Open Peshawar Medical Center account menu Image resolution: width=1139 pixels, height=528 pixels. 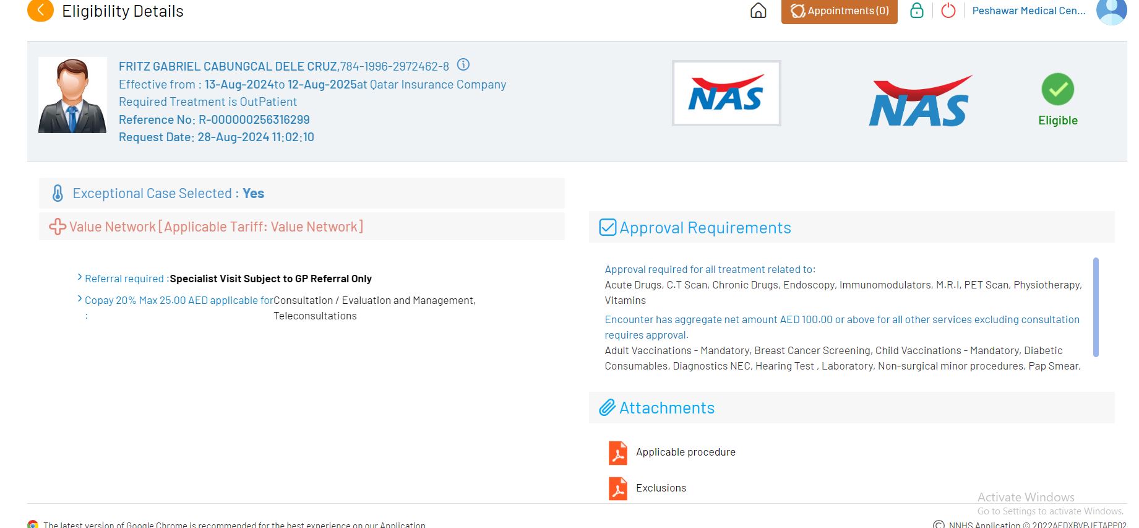(1028, 11)
